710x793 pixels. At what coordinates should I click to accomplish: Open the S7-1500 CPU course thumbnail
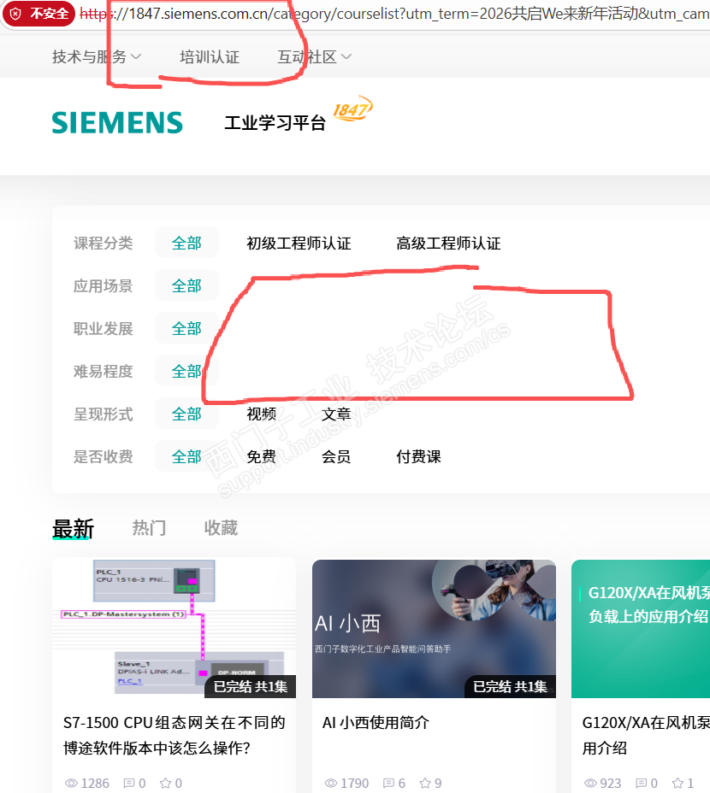tap(174, 628)
